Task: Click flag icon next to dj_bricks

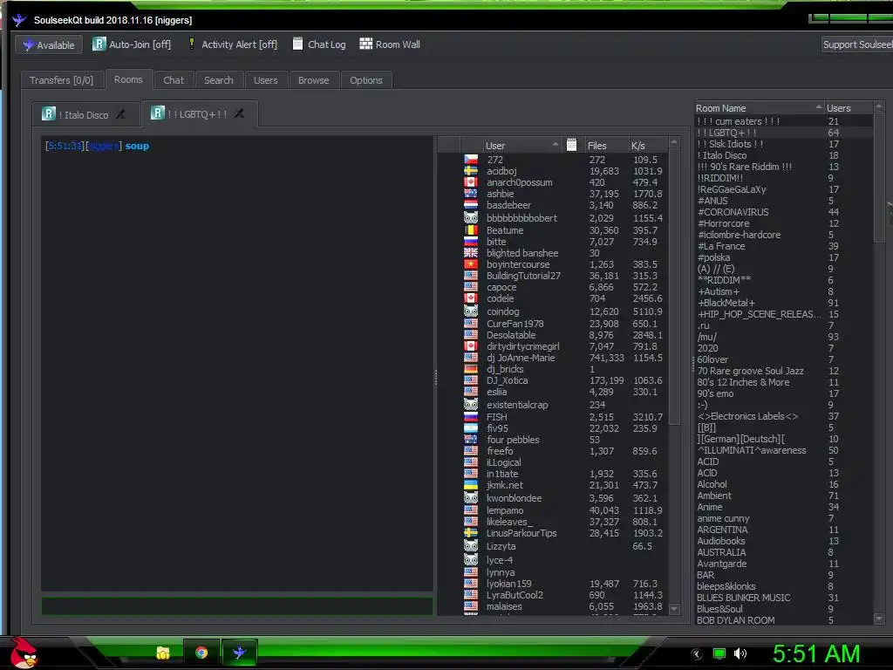Action: coord(471,369)
